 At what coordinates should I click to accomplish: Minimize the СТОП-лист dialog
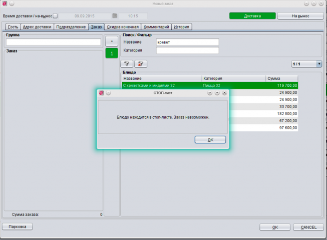[x=210, y=93]
